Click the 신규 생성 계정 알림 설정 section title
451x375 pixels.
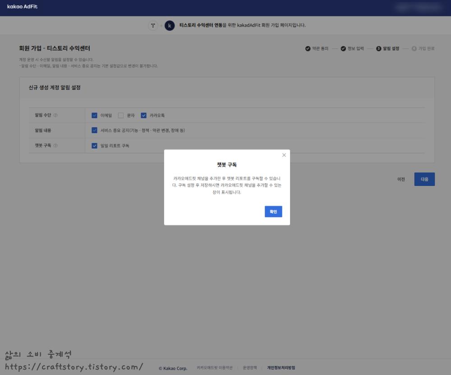55,88
